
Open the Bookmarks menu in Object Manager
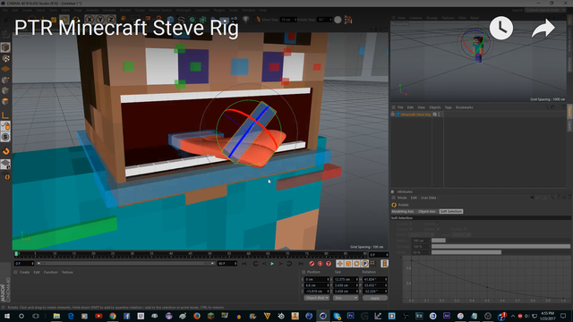[x=465, y=107]
